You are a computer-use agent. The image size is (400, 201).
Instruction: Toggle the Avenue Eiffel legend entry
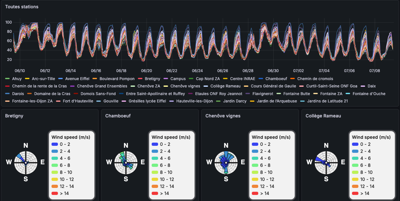click(x=77, y=79)
